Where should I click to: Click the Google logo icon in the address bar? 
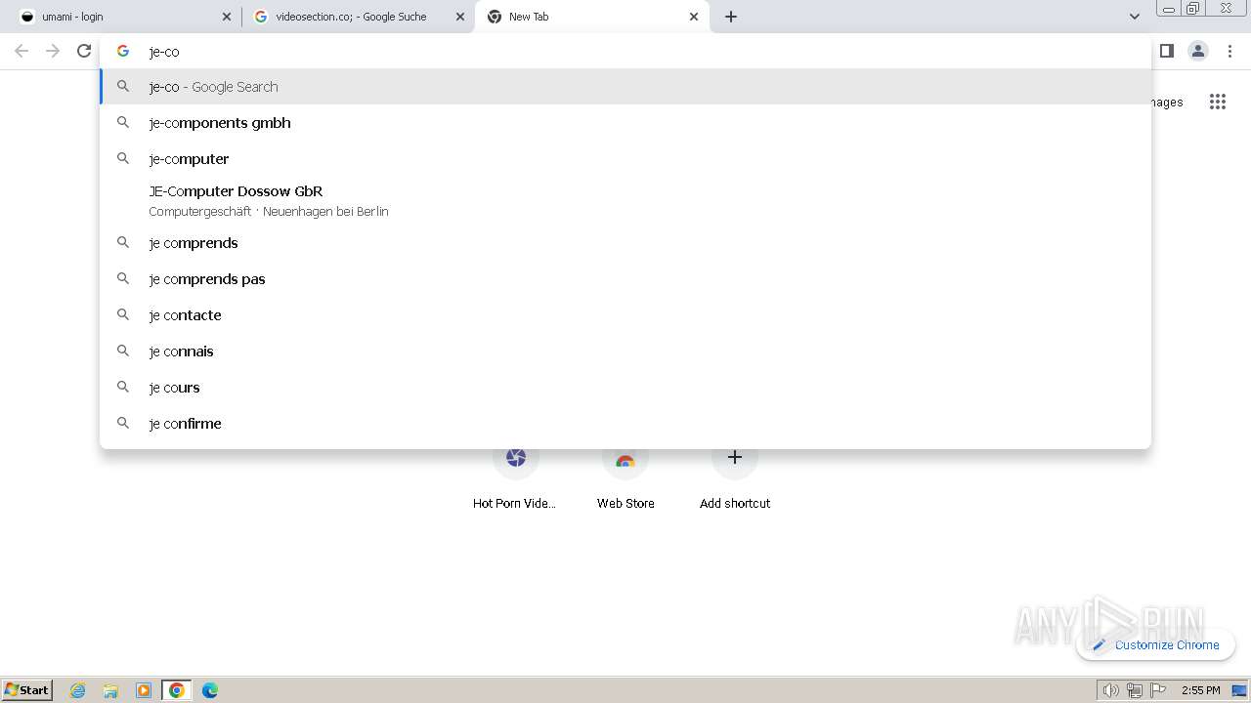tap(123, 51)
